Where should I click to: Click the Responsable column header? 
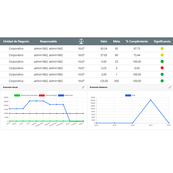(x=48, y=41)
